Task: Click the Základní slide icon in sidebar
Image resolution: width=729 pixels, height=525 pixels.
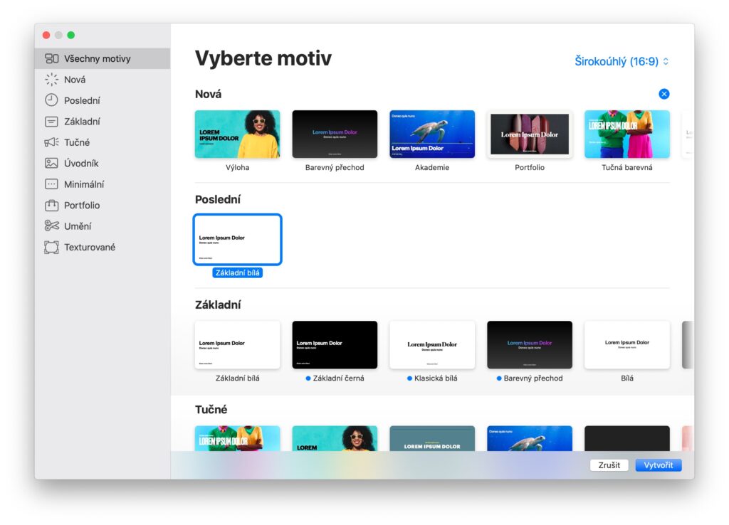Action: 51,122
